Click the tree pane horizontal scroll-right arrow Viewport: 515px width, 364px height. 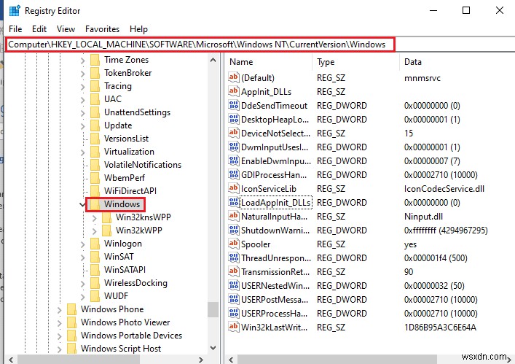[200, 360]
